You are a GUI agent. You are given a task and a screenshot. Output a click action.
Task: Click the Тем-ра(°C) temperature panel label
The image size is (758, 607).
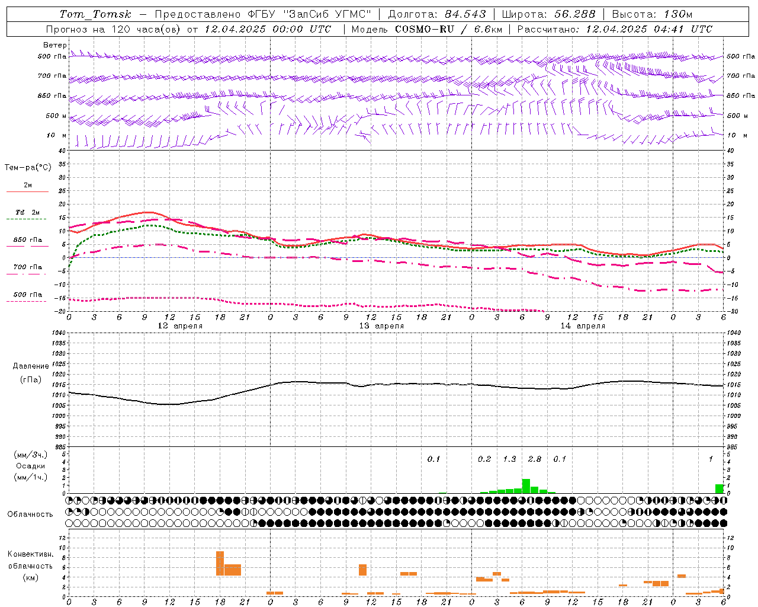tap(28, 168)
